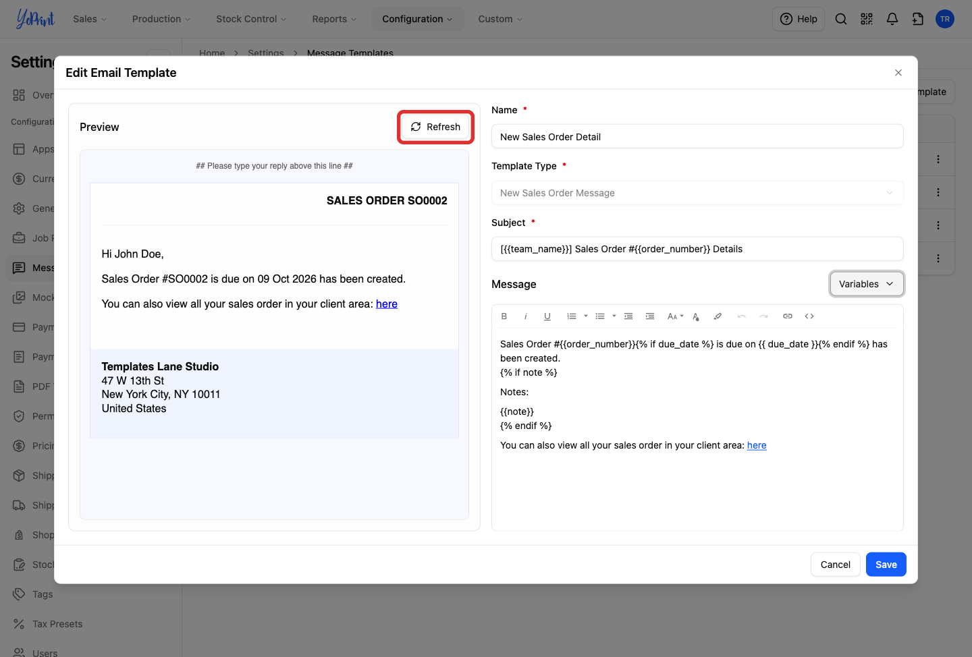This screenshot has width=972, height=657.
Task: Open the Help button
Action: pos(799,19)
